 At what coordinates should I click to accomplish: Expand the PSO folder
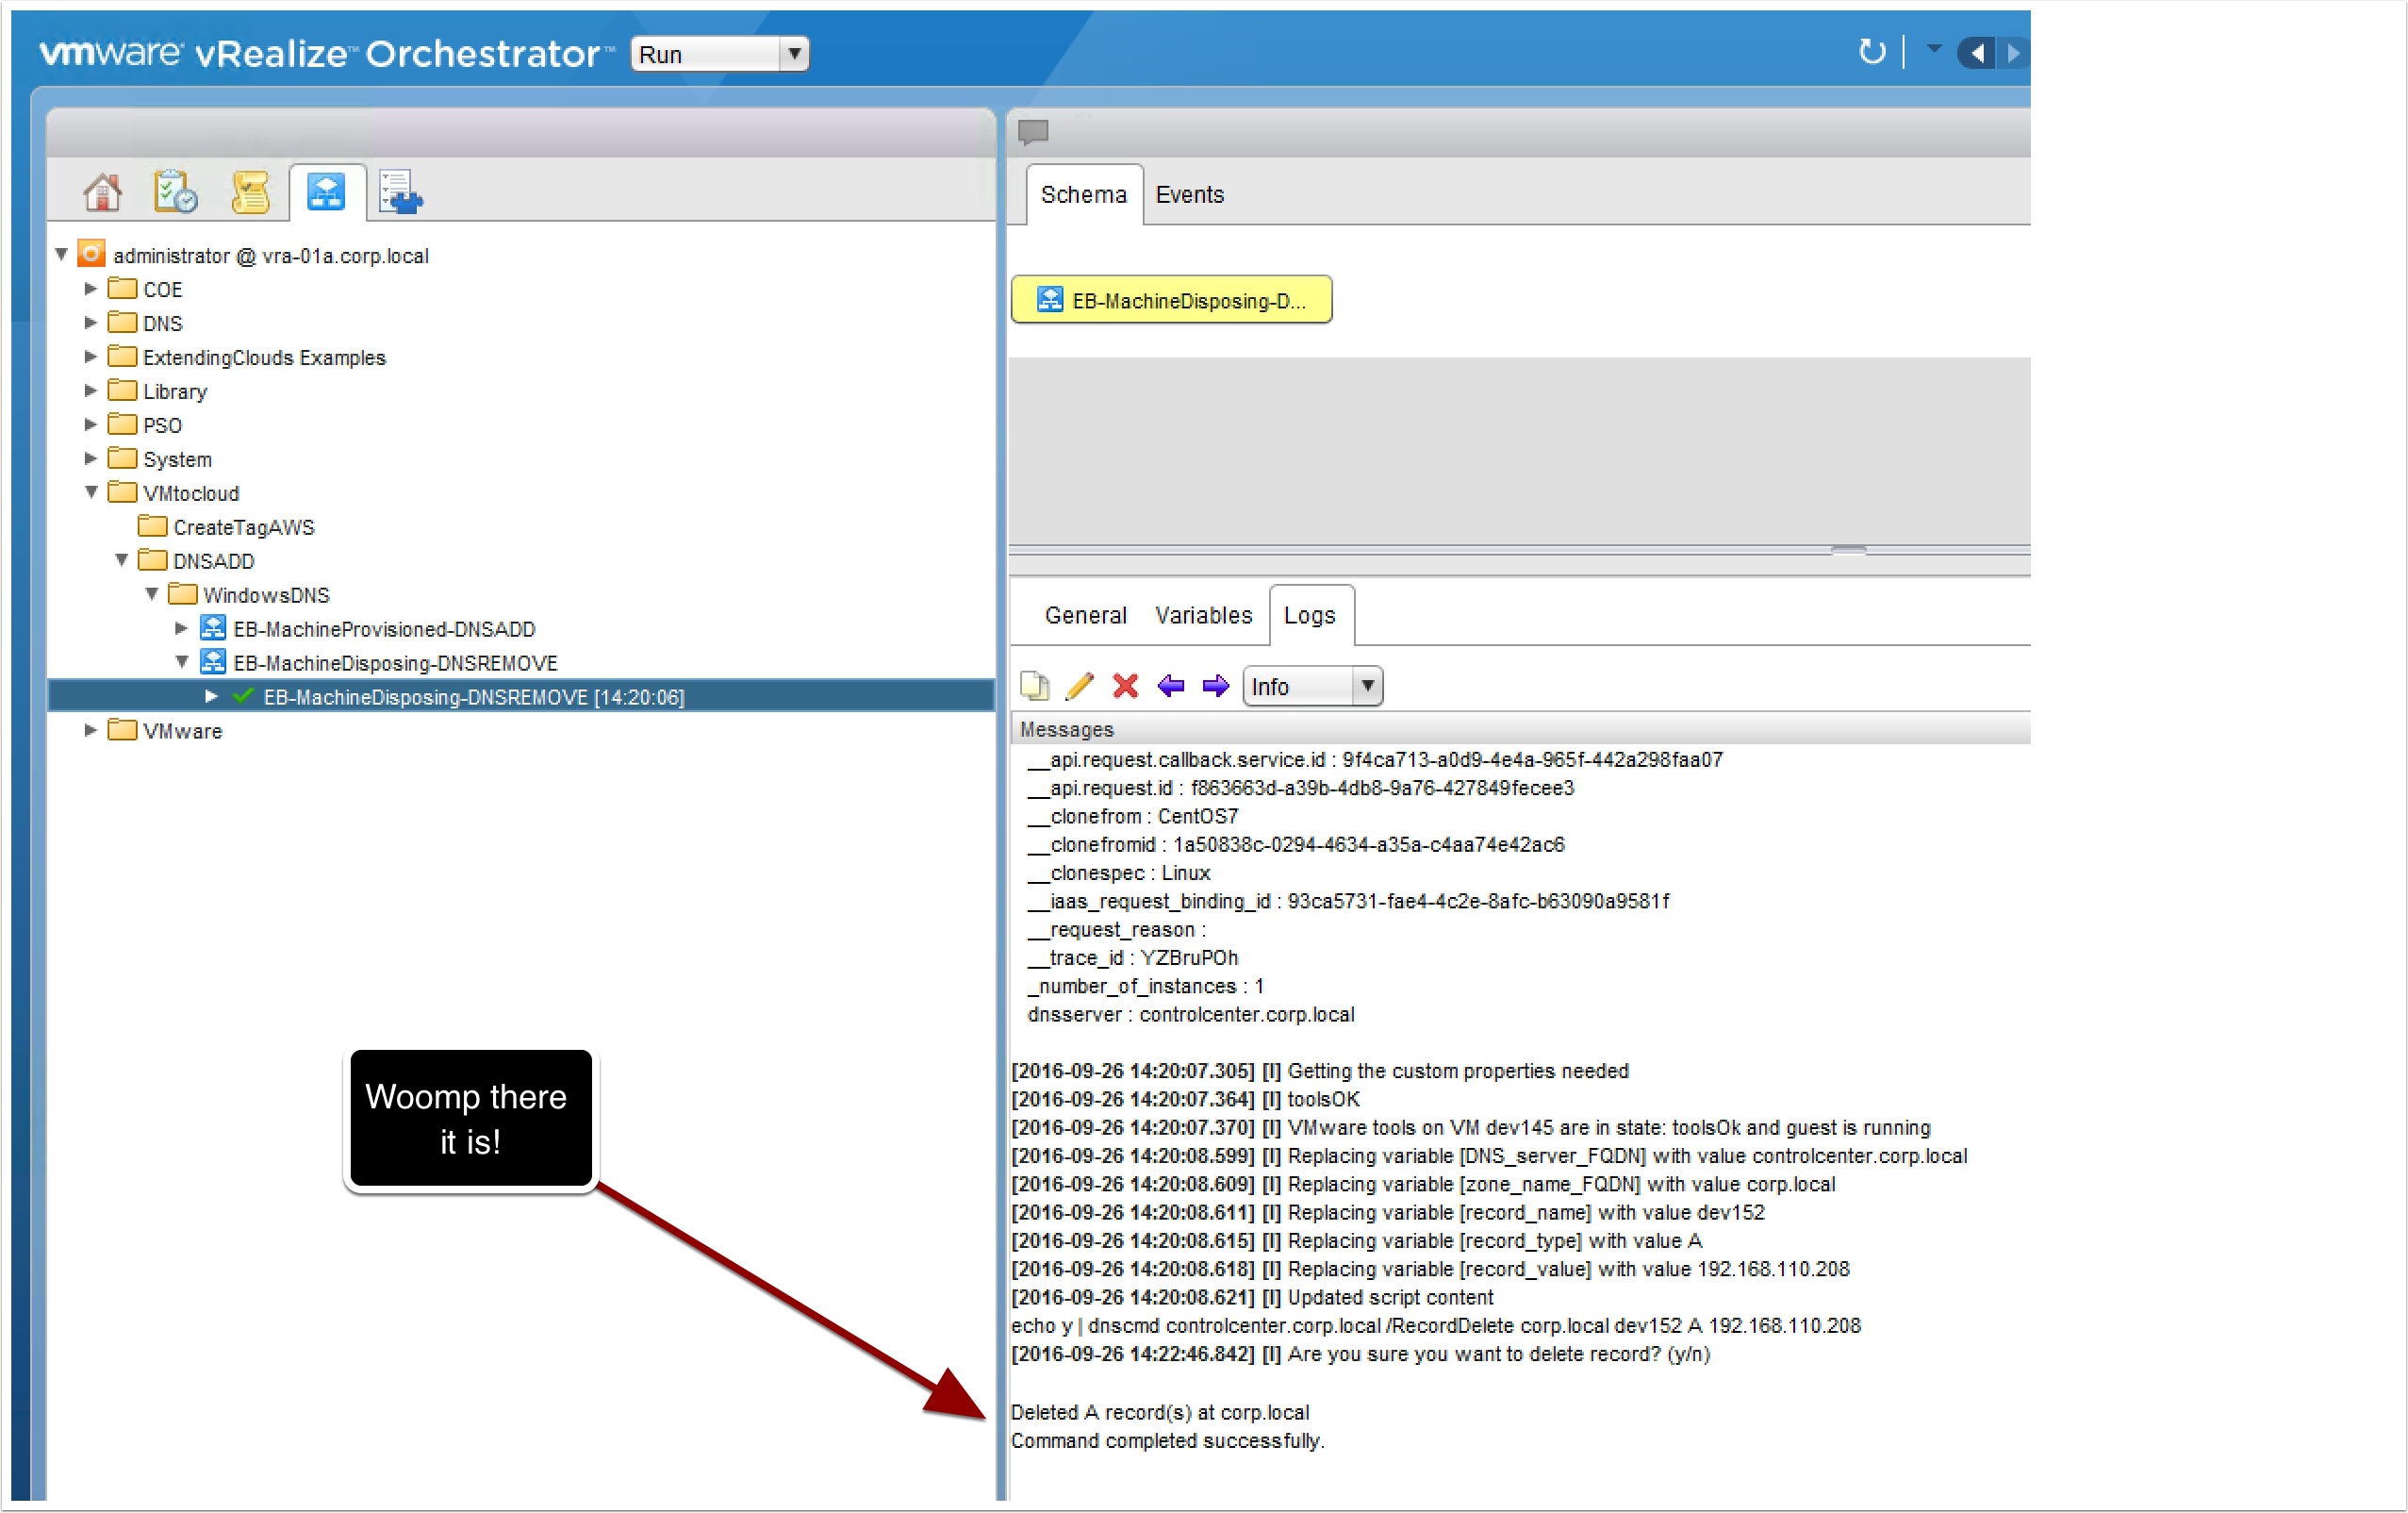click(x=90, y=424)
